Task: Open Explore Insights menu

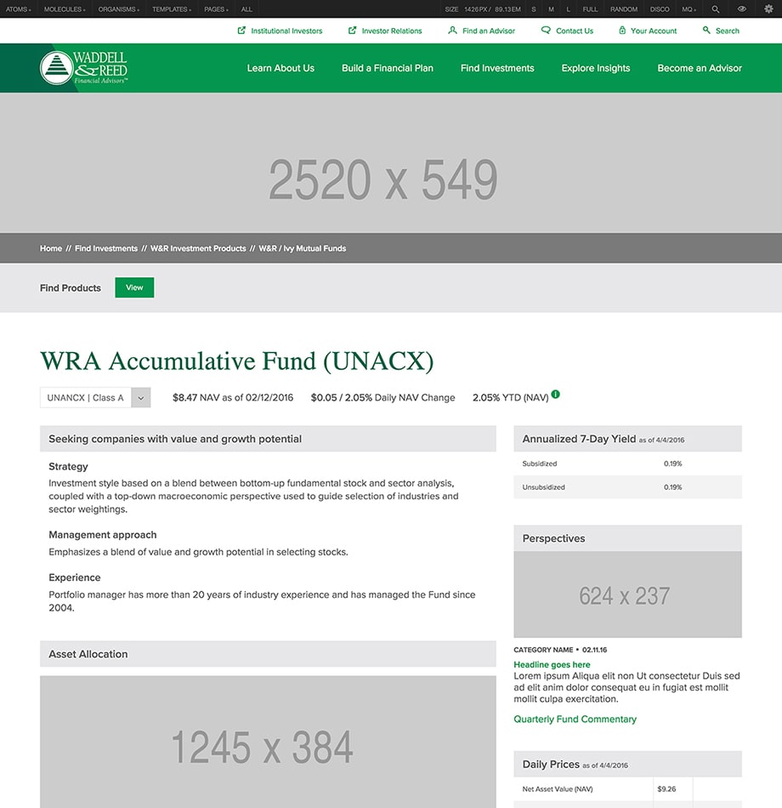Action: [x=596, y=68]
